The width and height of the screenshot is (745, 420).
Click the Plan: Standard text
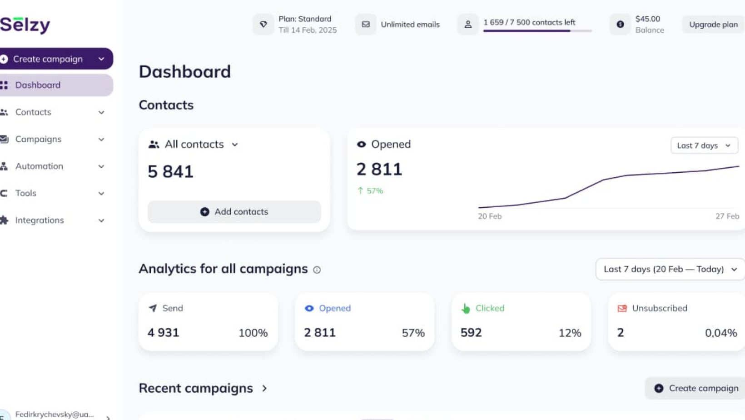tap(305, 19)
